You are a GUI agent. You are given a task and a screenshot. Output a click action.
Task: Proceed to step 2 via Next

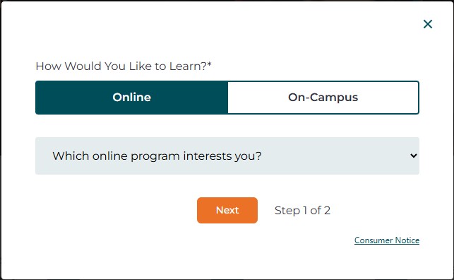(227, 211)
